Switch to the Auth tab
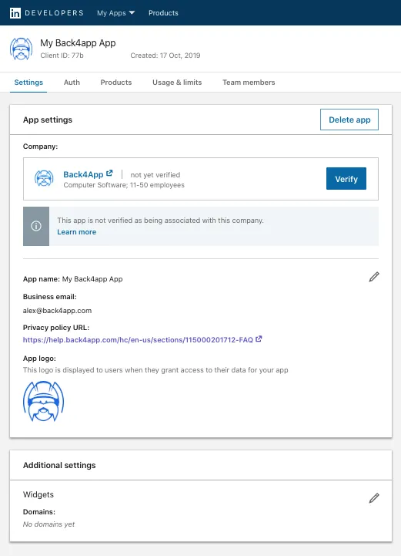The width and height of the screenshot is (401, 556). [72, 83]
